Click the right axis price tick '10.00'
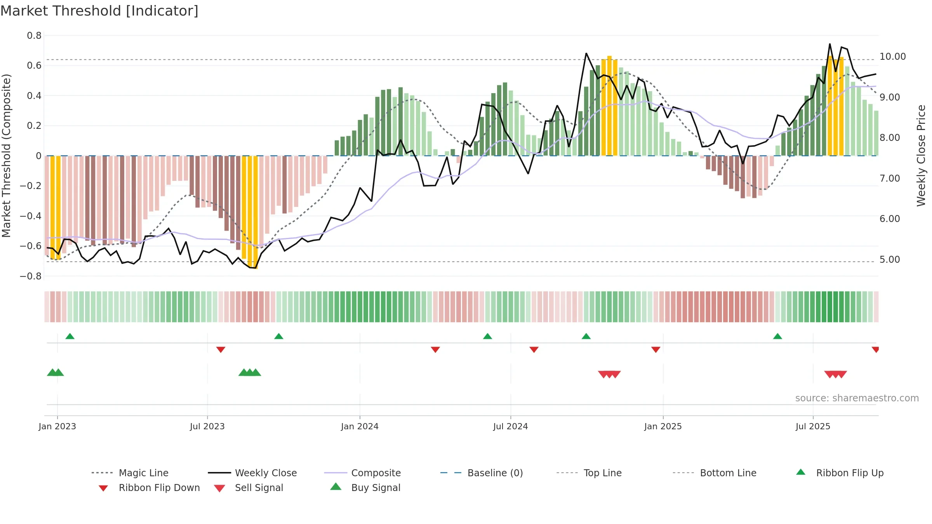Screen dimensions: 932x524 893,57
